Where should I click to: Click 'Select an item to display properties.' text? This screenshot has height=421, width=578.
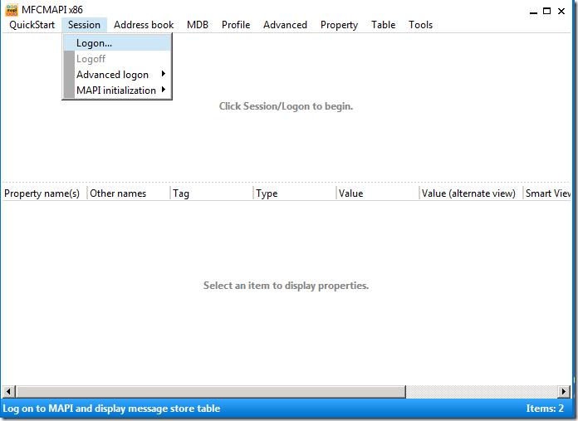pos(286,286)
